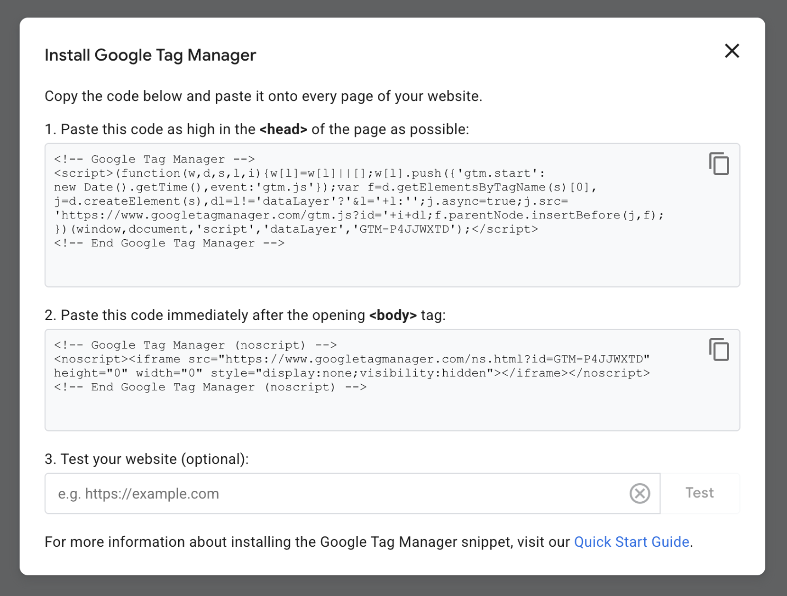This screenshot has width=787, height=596.
Task: Click the 'Copy the code below' instruction text
Action: [263, 96]
